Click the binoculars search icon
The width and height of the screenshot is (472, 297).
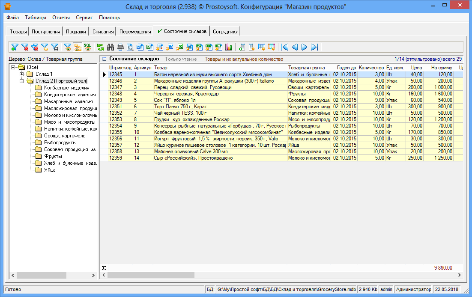(111, 47)
